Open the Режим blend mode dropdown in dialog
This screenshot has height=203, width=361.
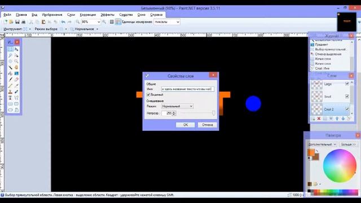coord(177,107)
